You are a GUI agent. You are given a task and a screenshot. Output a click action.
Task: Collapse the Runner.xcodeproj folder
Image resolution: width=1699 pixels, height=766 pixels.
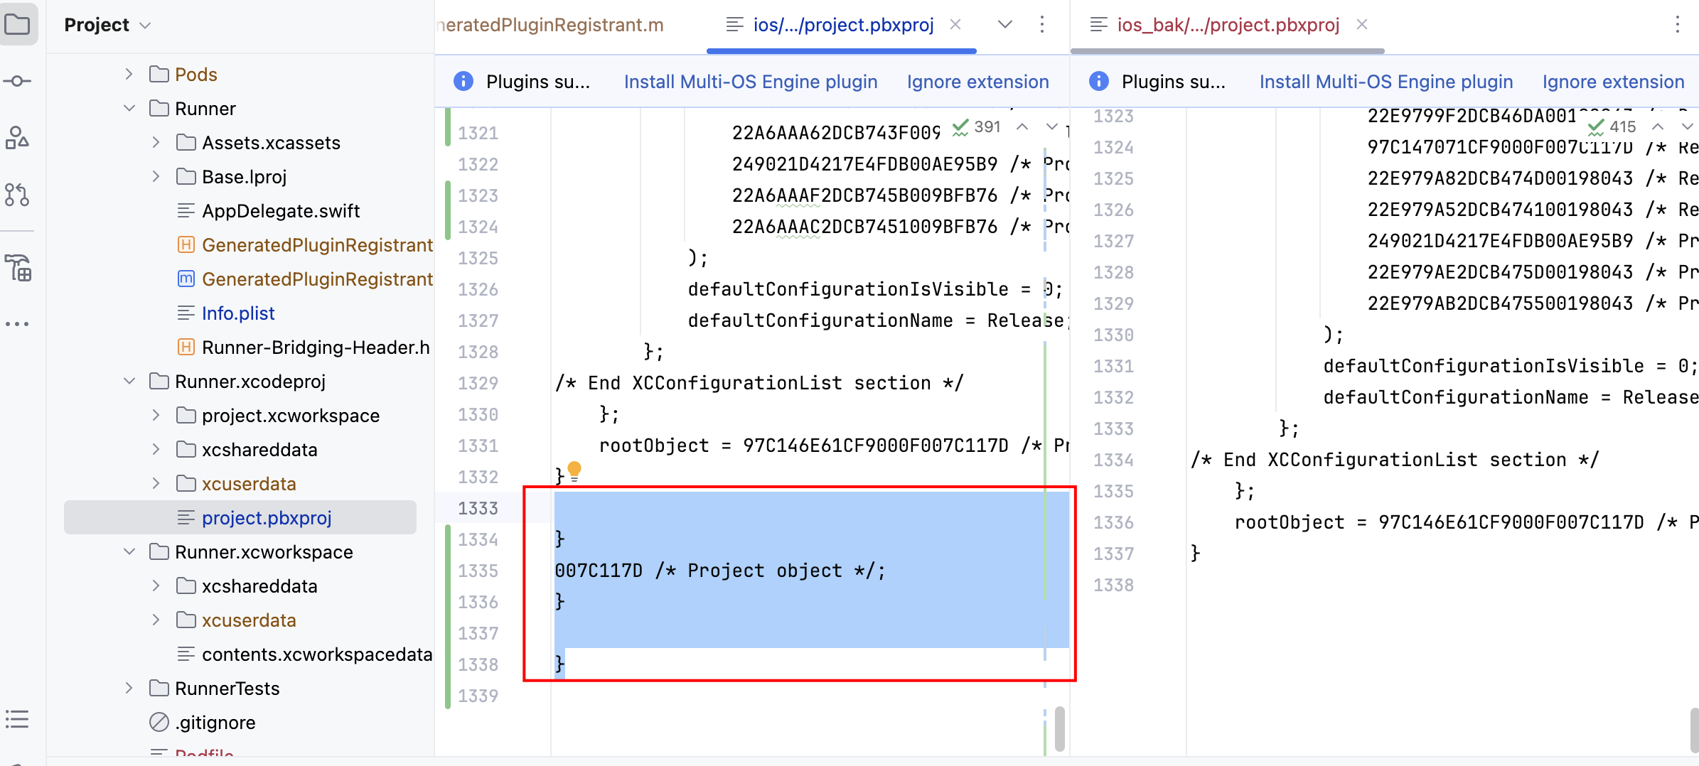(129, 382)
